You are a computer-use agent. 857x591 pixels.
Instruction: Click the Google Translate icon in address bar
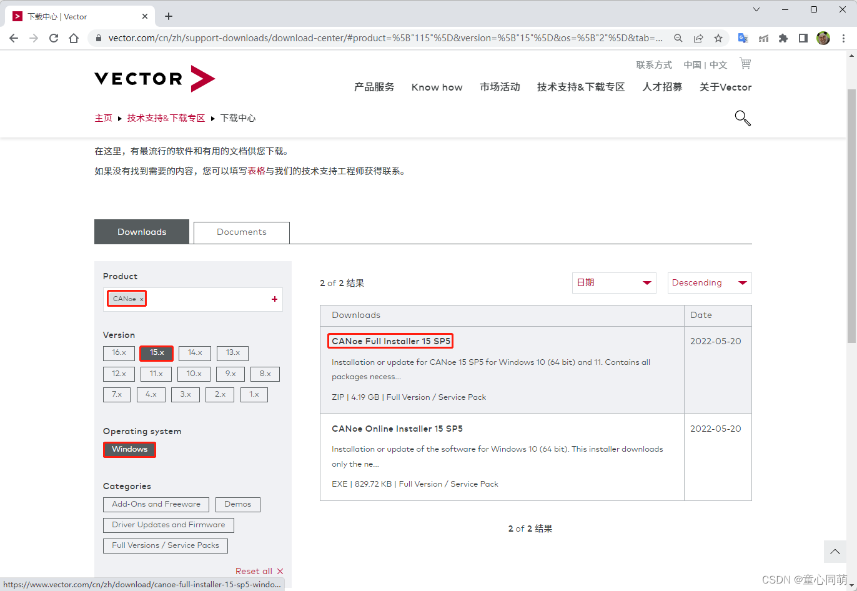[x=743, y=38]
